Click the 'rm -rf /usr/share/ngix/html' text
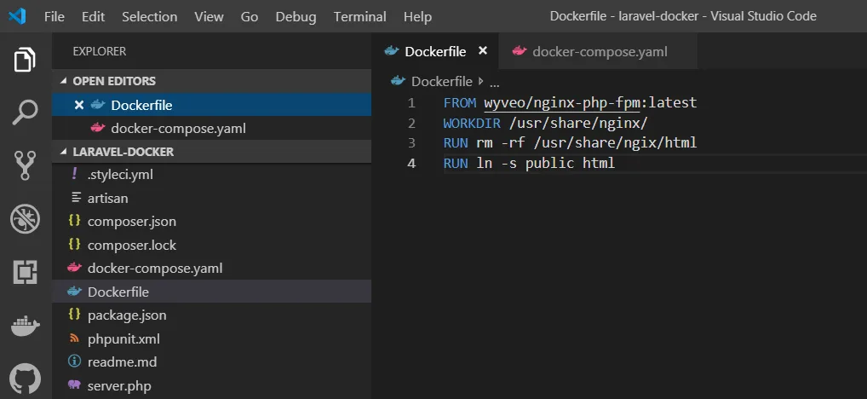 tap(586, 143)
